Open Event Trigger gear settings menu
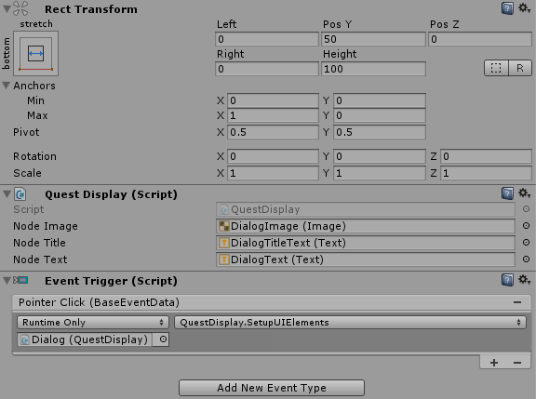 click(524, 280)
